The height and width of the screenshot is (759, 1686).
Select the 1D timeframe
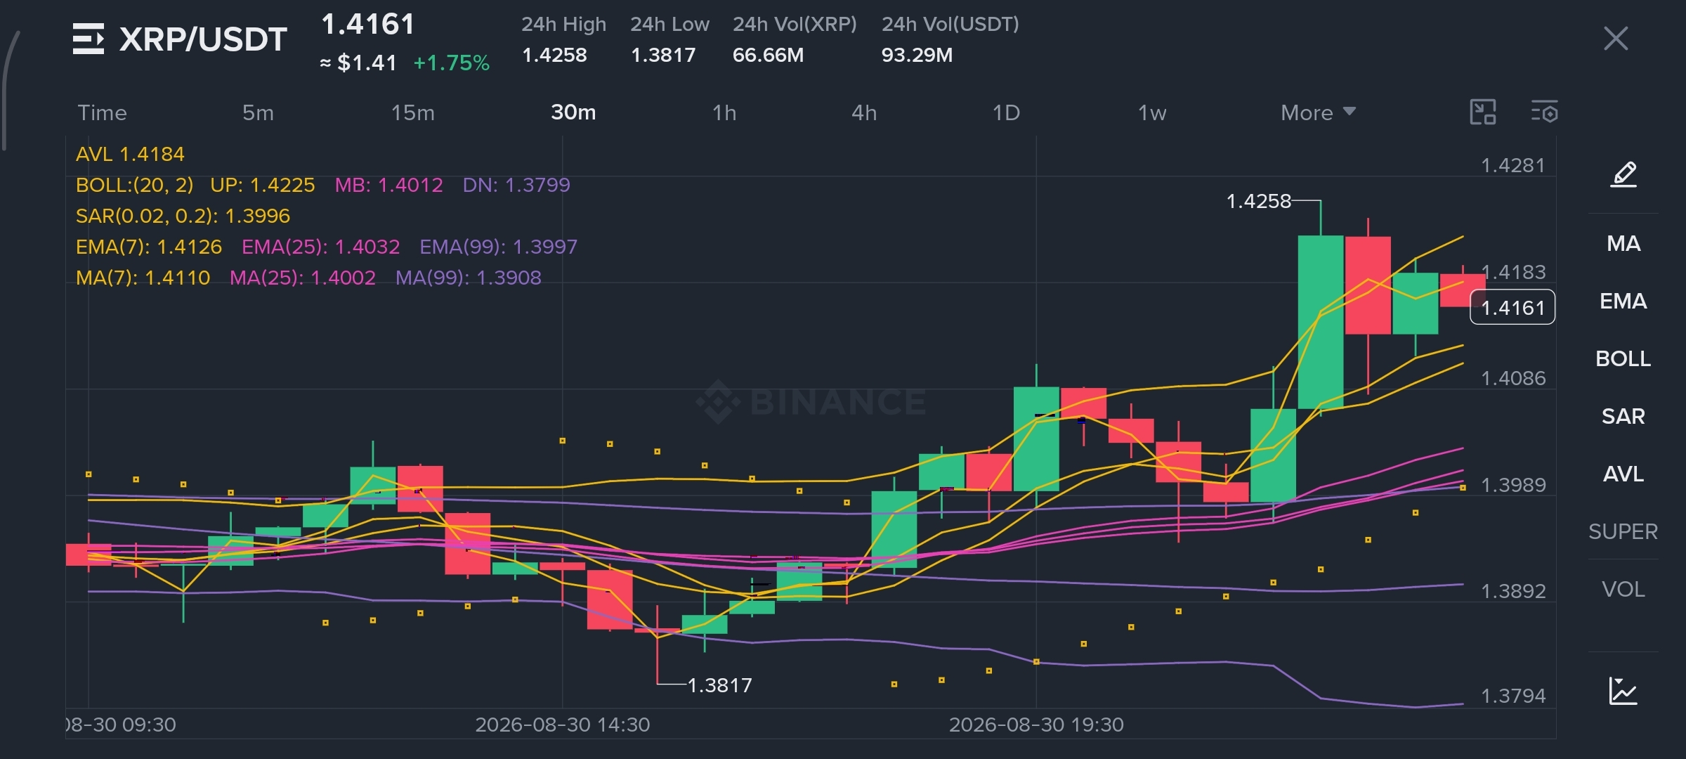(x=1006, y=112)
